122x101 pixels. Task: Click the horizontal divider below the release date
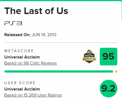click(x=61, y=42)
